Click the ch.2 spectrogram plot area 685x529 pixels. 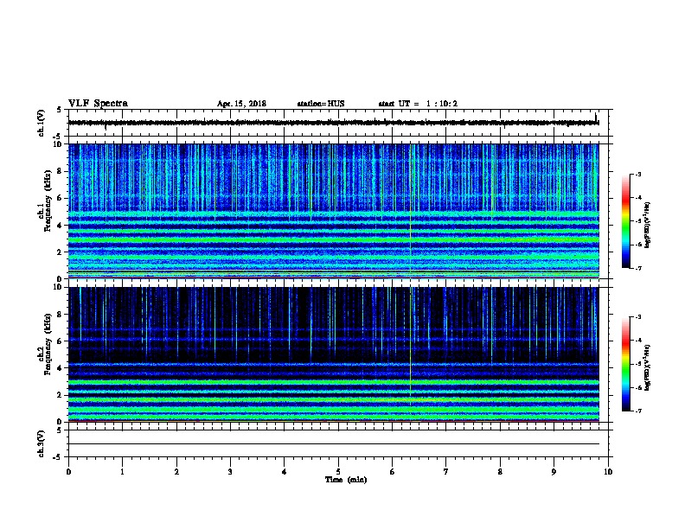click(x=334, y=354)
